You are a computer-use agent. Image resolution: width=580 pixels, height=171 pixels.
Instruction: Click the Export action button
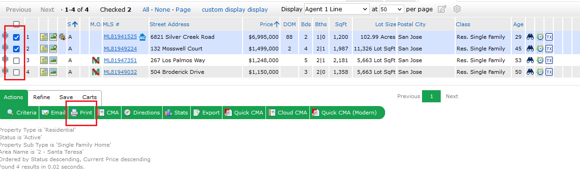[x=207, y=113]
